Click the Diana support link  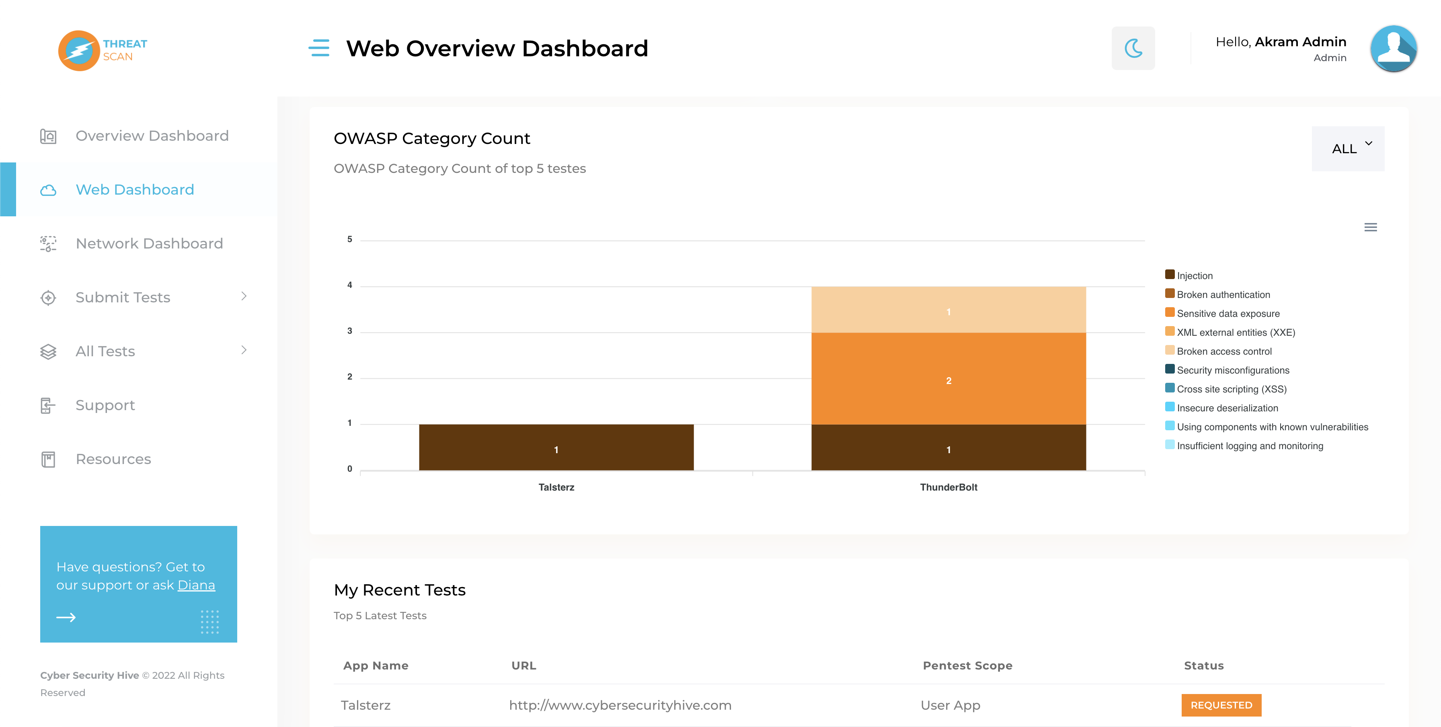pyautogui.click(x=196, y=585)
